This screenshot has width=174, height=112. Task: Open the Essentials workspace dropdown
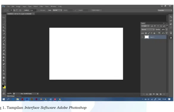165,10
